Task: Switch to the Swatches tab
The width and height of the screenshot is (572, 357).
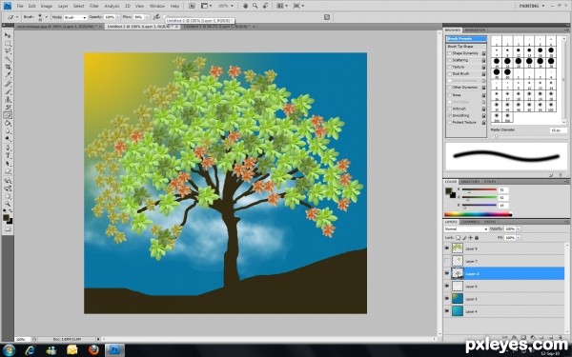Action: [470, 182]
